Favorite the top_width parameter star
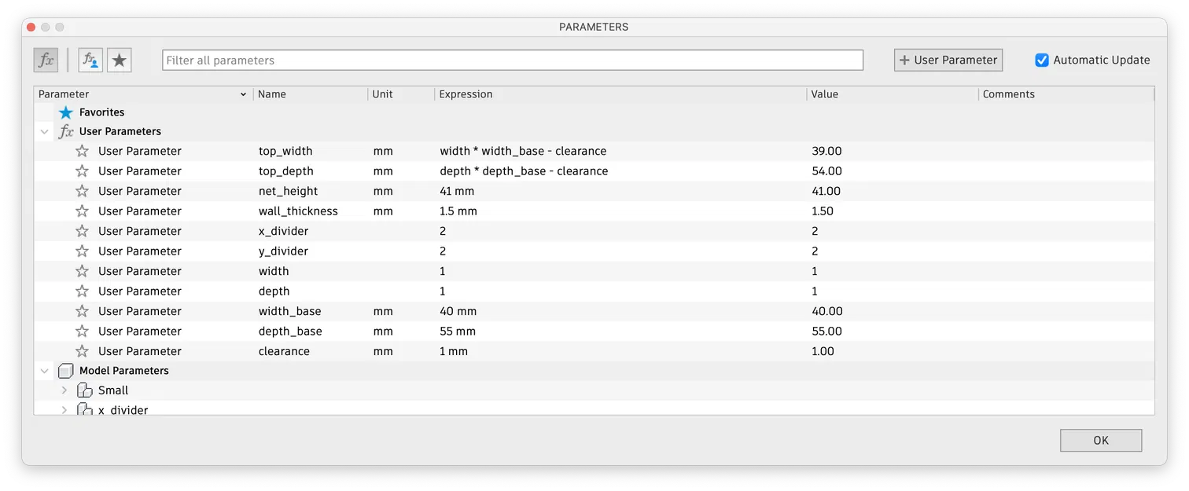Viewport: 1189px width, 491px height. coord(82,151)
